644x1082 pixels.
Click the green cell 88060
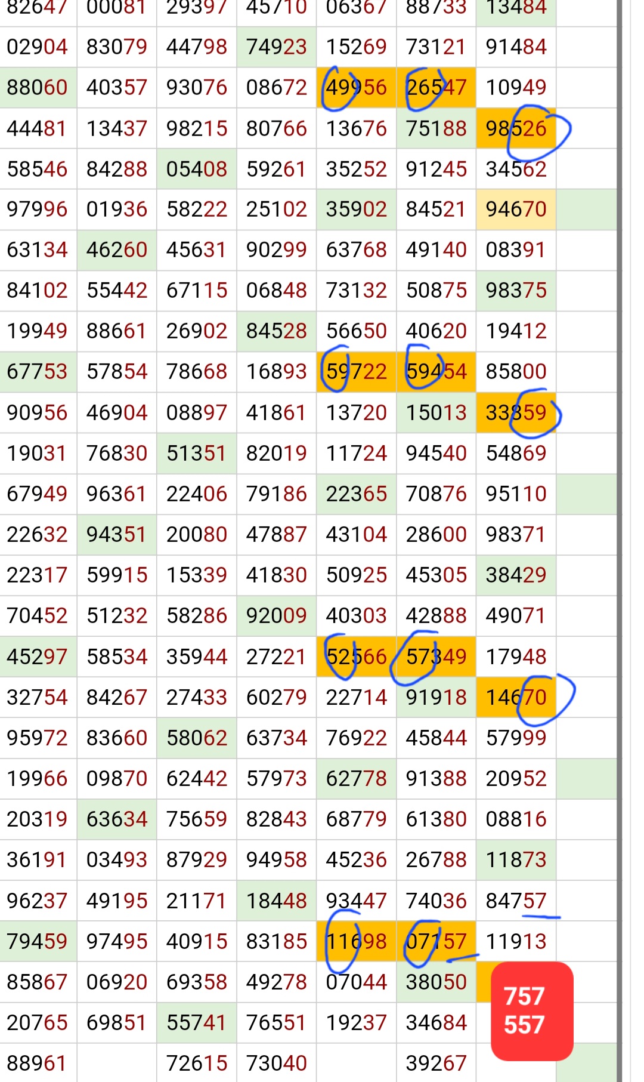tap(38, 87)
